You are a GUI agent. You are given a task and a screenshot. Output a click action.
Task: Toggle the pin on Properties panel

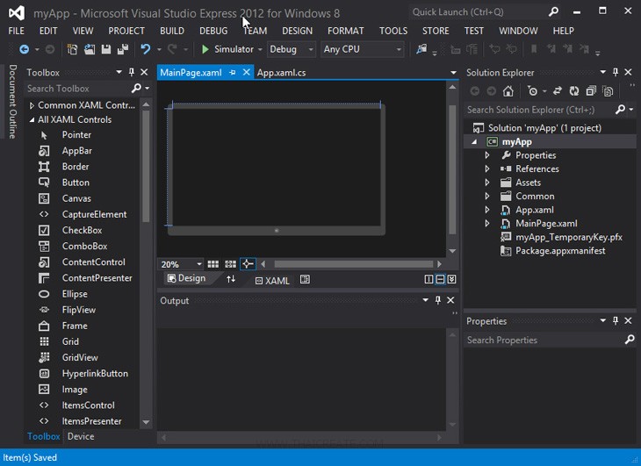616,320
